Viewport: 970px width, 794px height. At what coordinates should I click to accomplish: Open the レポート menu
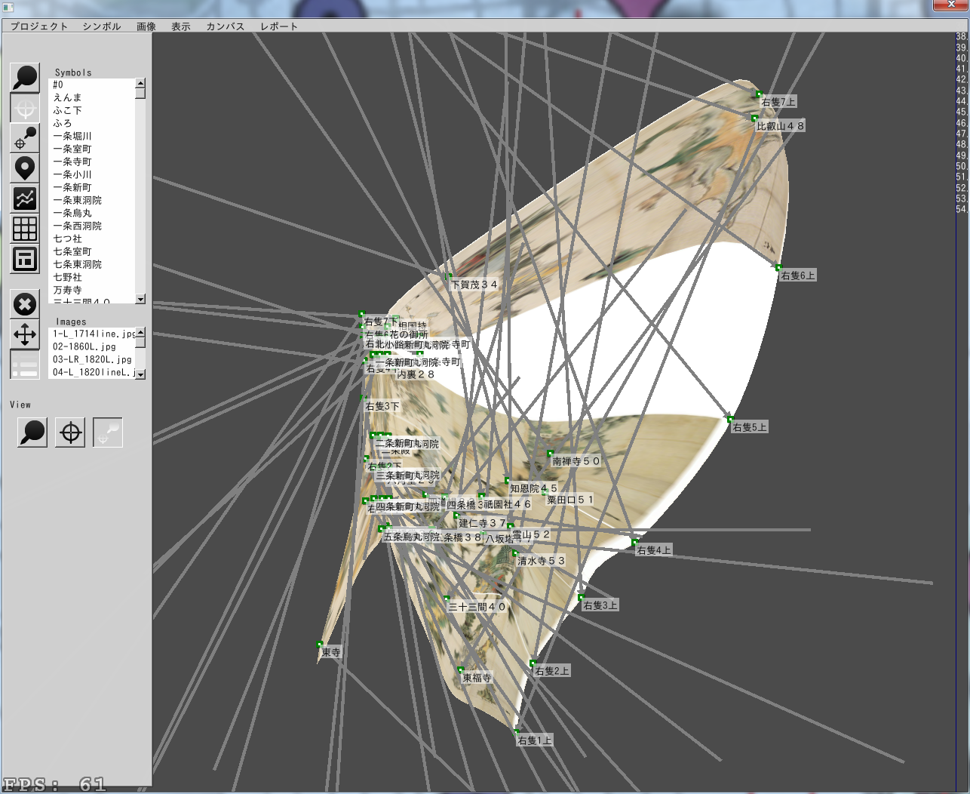tap(279, 26)
